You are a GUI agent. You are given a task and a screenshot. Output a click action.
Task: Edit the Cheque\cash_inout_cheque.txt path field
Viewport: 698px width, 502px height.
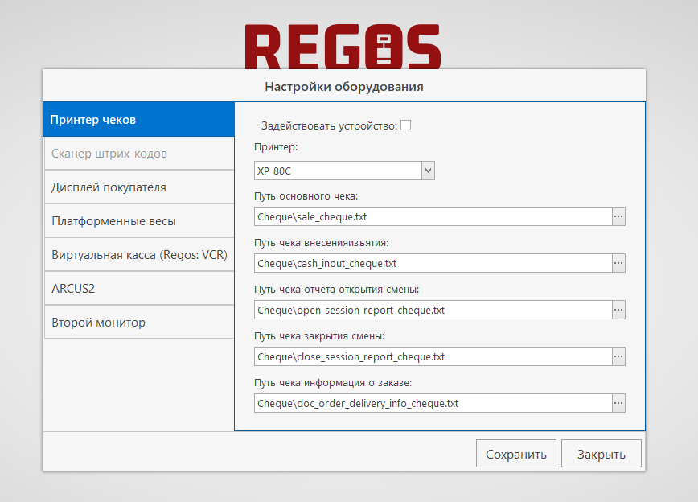pyautogui.click(x=433, y=263)
